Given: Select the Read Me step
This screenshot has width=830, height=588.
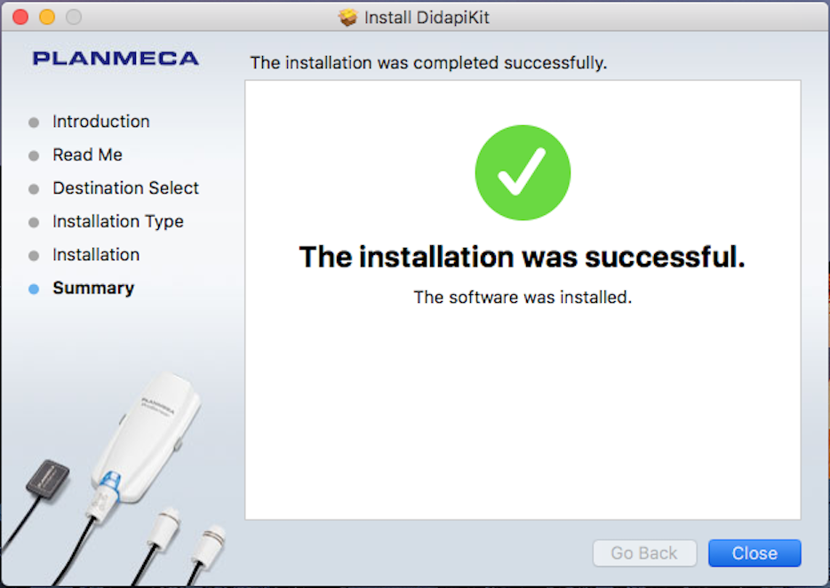Looking at the screenshot, I should pyautogui.click(x=87, y=155).
